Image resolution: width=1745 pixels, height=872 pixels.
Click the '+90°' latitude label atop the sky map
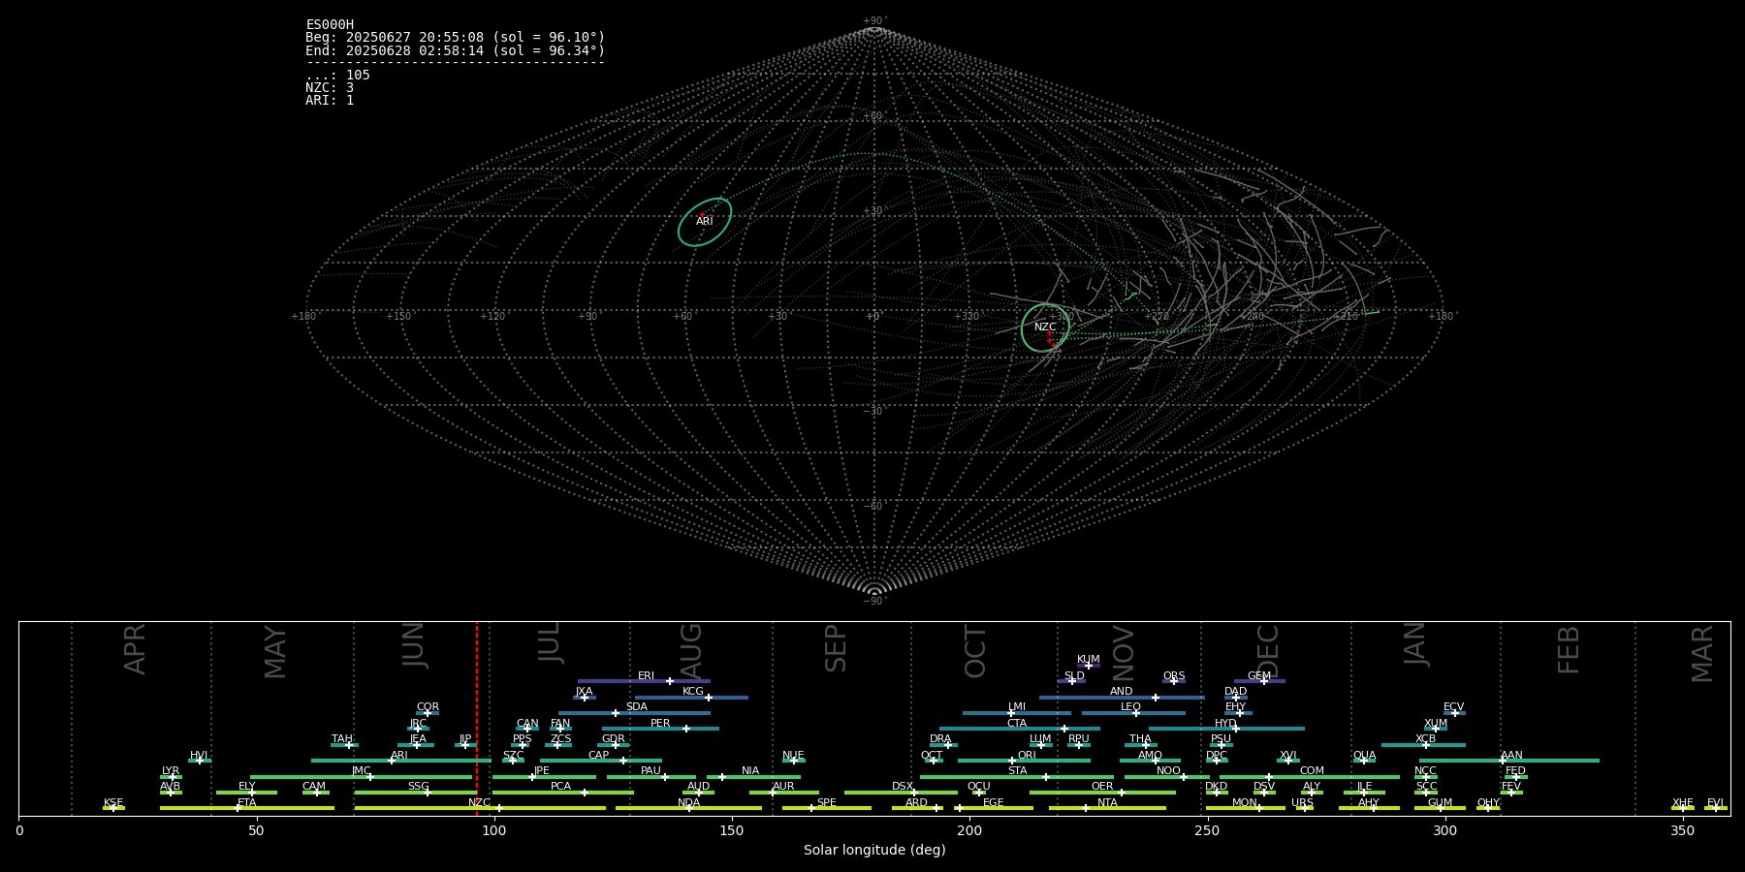[x=874, y=20]
